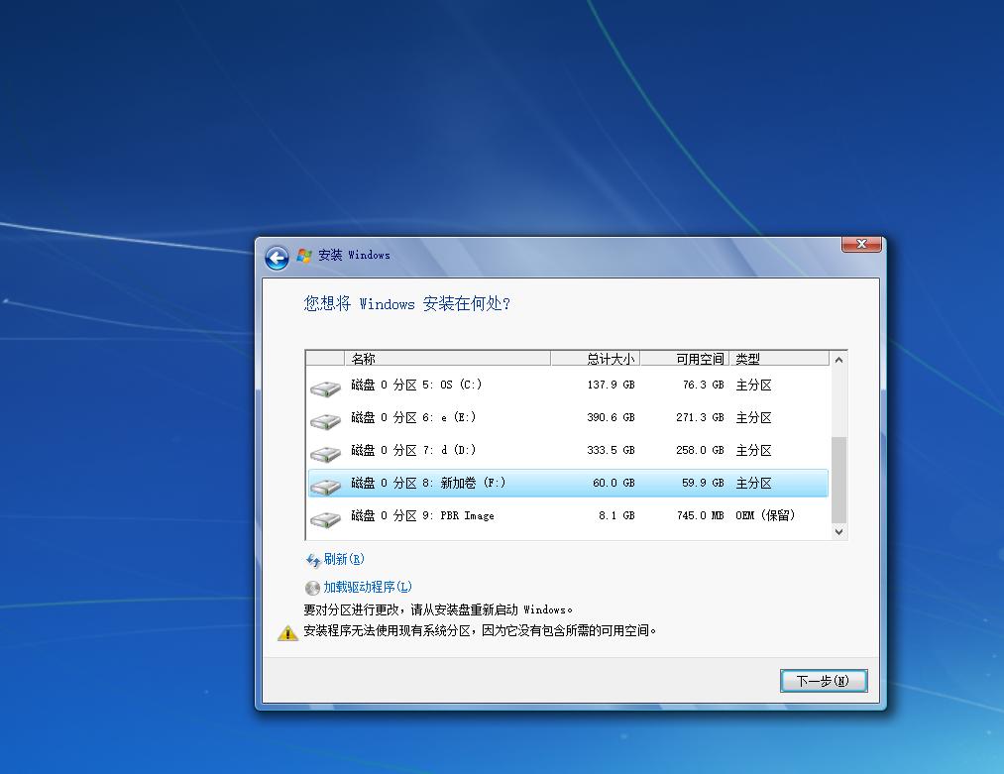
Task: Click drive icon for partition 8 新加卷 (F:)
Action: [x=325, y=486]
